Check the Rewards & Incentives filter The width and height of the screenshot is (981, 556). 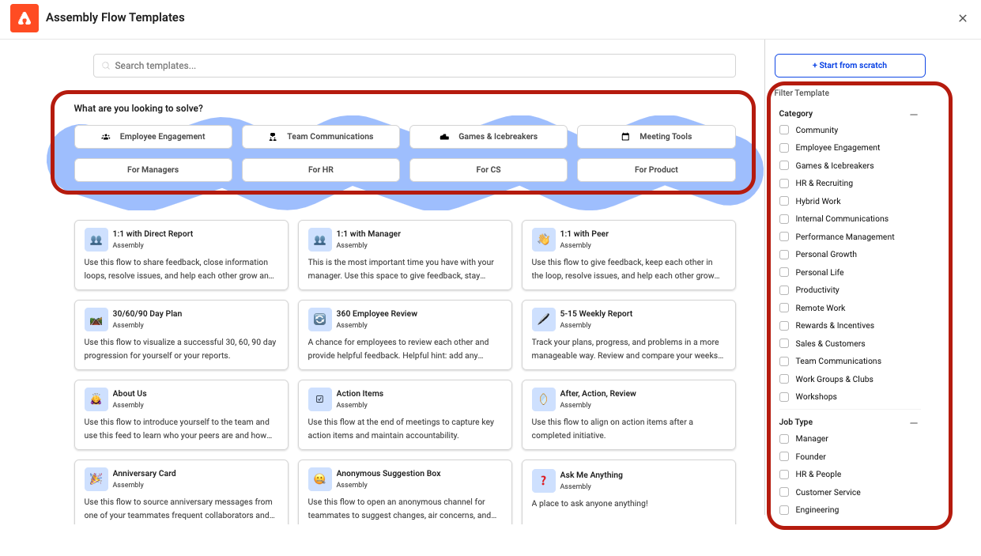pos(784,326)
